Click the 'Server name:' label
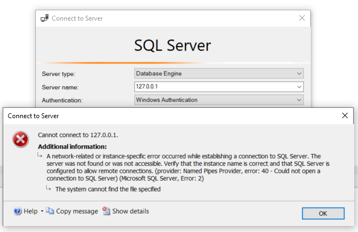This screenshot has height=232, width=358. (x=60, y=87)
